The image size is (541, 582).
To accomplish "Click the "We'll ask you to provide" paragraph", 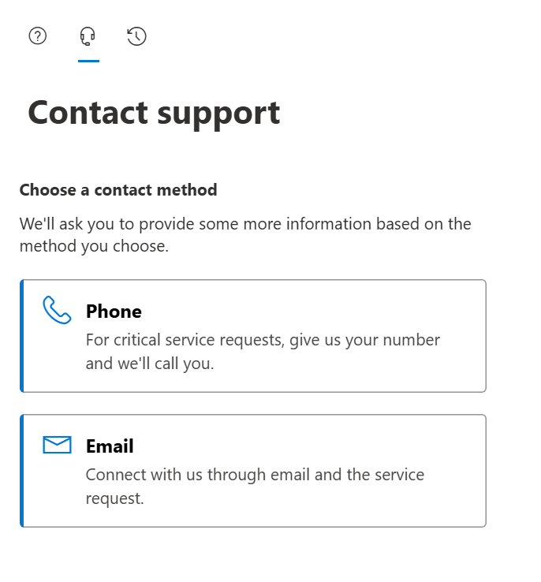I will (x=245, y=235).
